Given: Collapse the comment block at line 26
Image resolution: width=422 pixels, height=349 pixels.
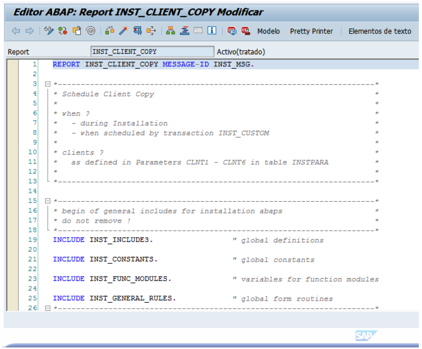Looking at the screenshot, I should pos(48,308).
